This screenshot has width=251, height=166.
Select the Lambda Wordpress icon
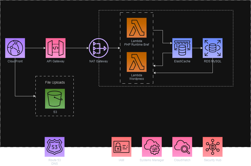137,62
